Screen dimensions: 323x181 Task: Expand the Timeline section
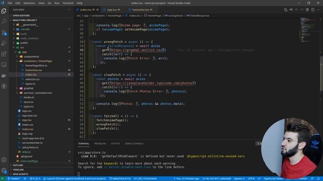coord(41,170)
